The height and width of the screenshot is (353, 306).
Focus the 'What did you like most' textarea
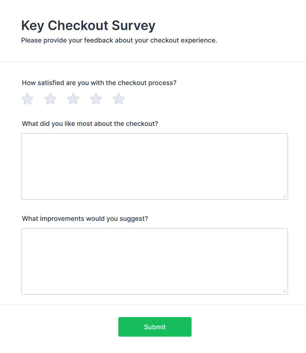pyautogui.click(x=154, y=166)
